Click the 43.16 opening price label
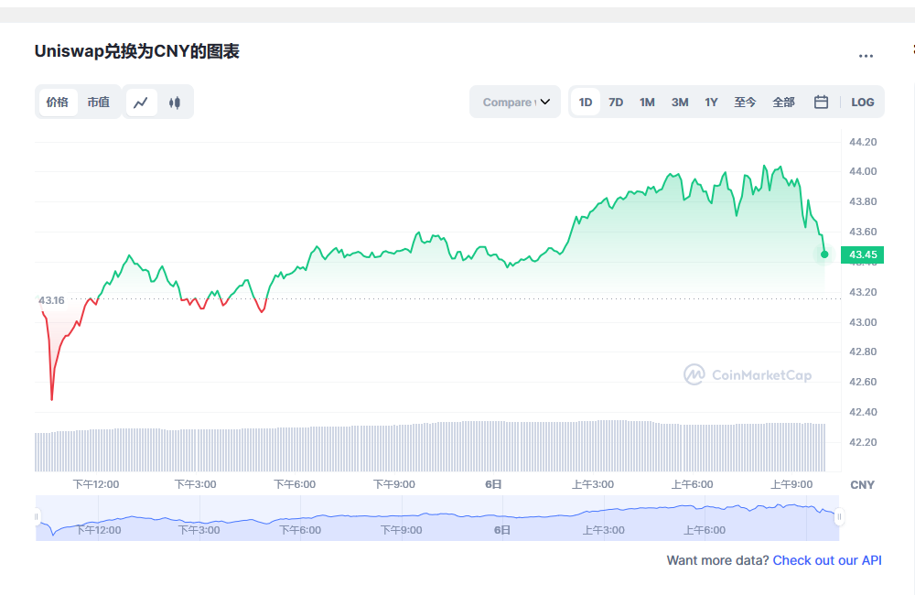 pos(51,301)
